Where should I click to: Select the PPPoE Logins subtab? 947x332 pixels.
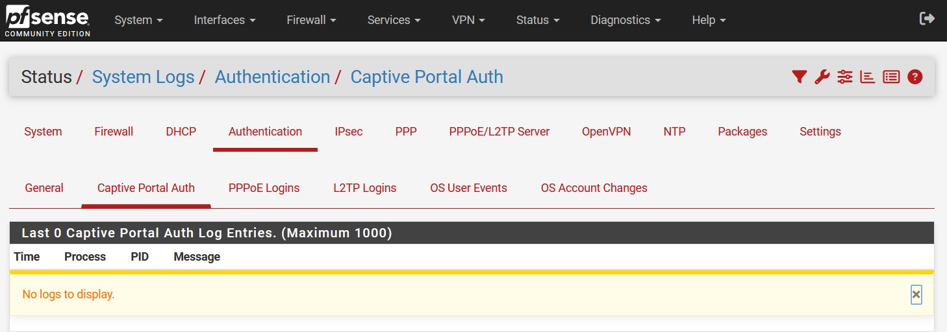[264, 188]
